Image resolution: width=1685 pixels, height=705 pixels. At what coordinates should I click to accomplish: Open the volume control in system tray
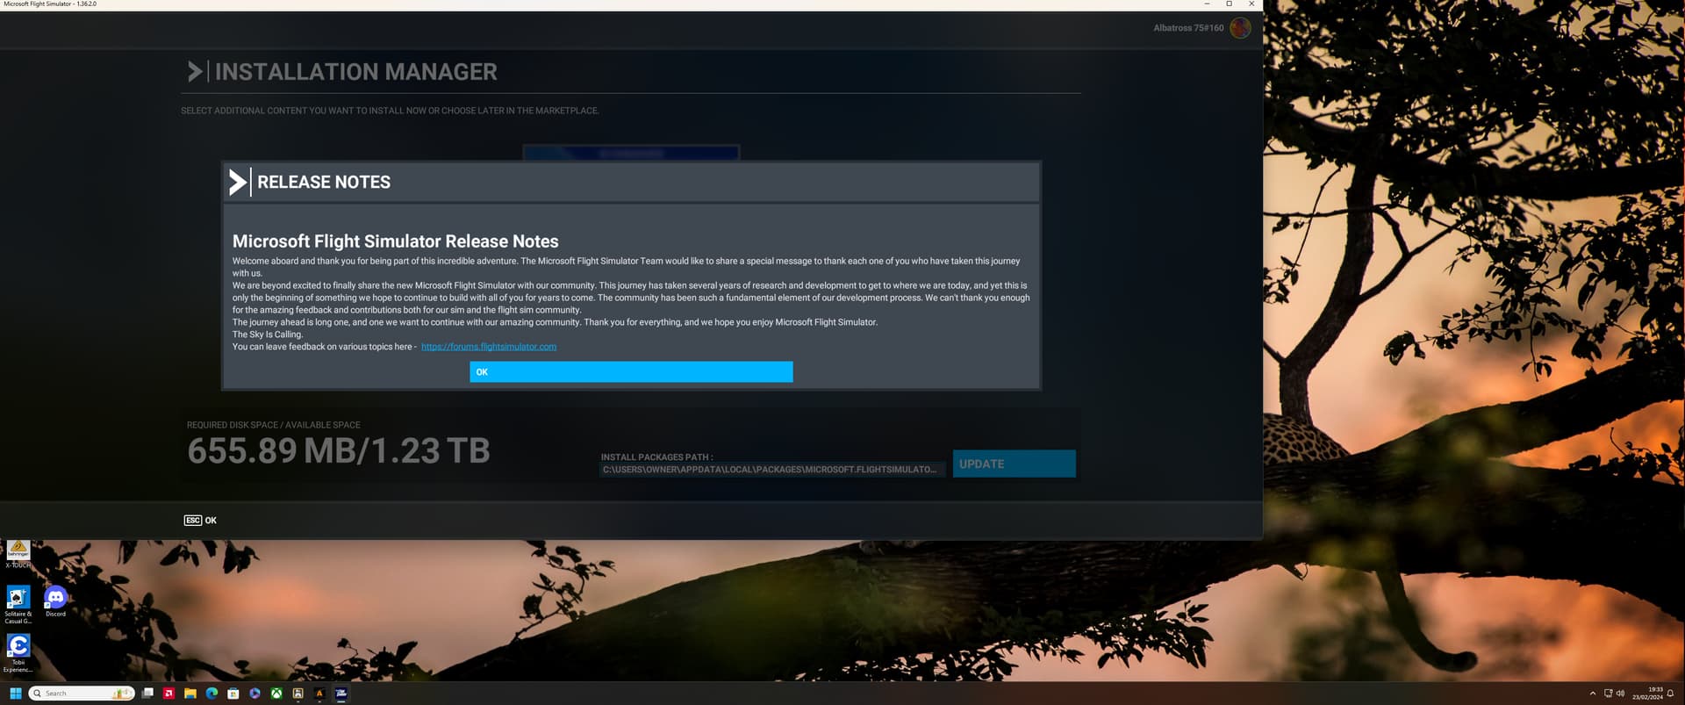point(1620,694)
